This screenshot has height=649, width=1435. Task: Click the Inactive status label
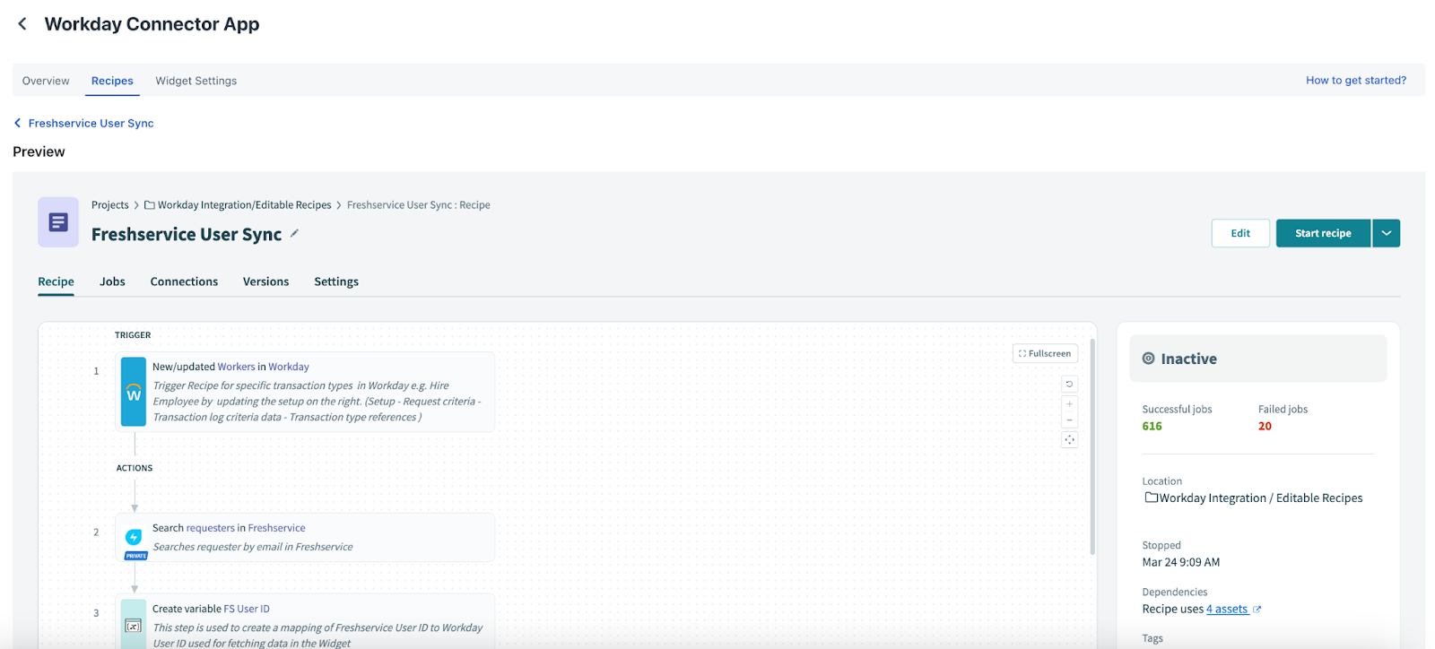click(1188, 359)
